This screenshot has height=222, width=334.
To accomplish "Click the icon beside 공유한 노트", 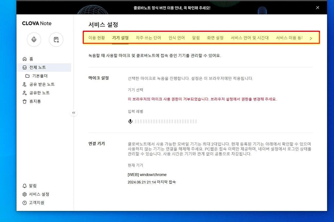I will (25, 93).
